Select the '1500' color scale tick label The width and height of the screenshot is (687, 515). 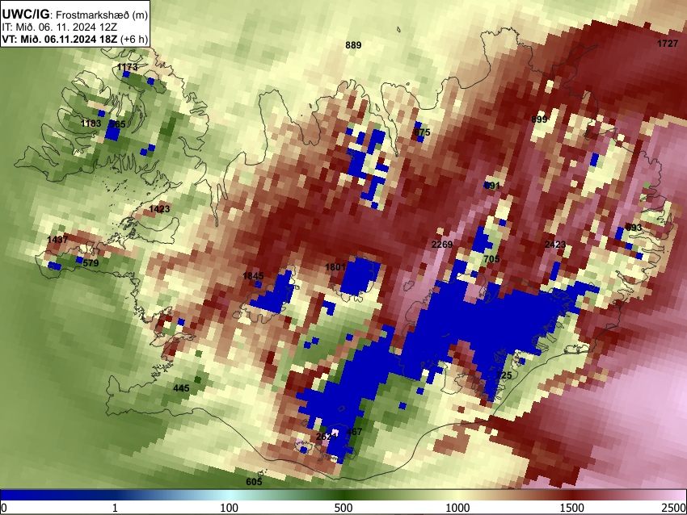click(x=572, y=508)
